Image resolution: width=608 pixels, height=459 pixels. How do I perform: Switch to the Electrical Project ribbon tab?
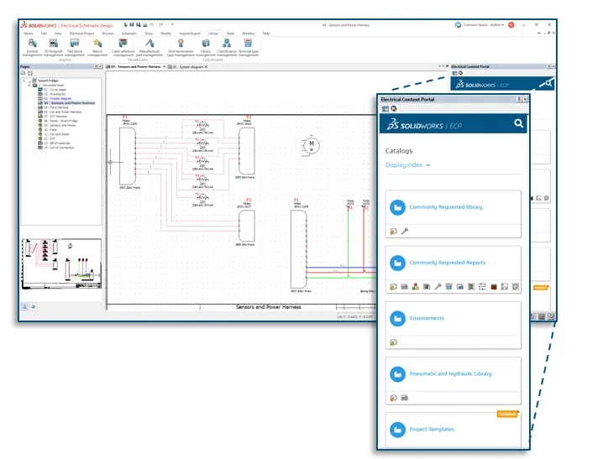pos(81,33)
